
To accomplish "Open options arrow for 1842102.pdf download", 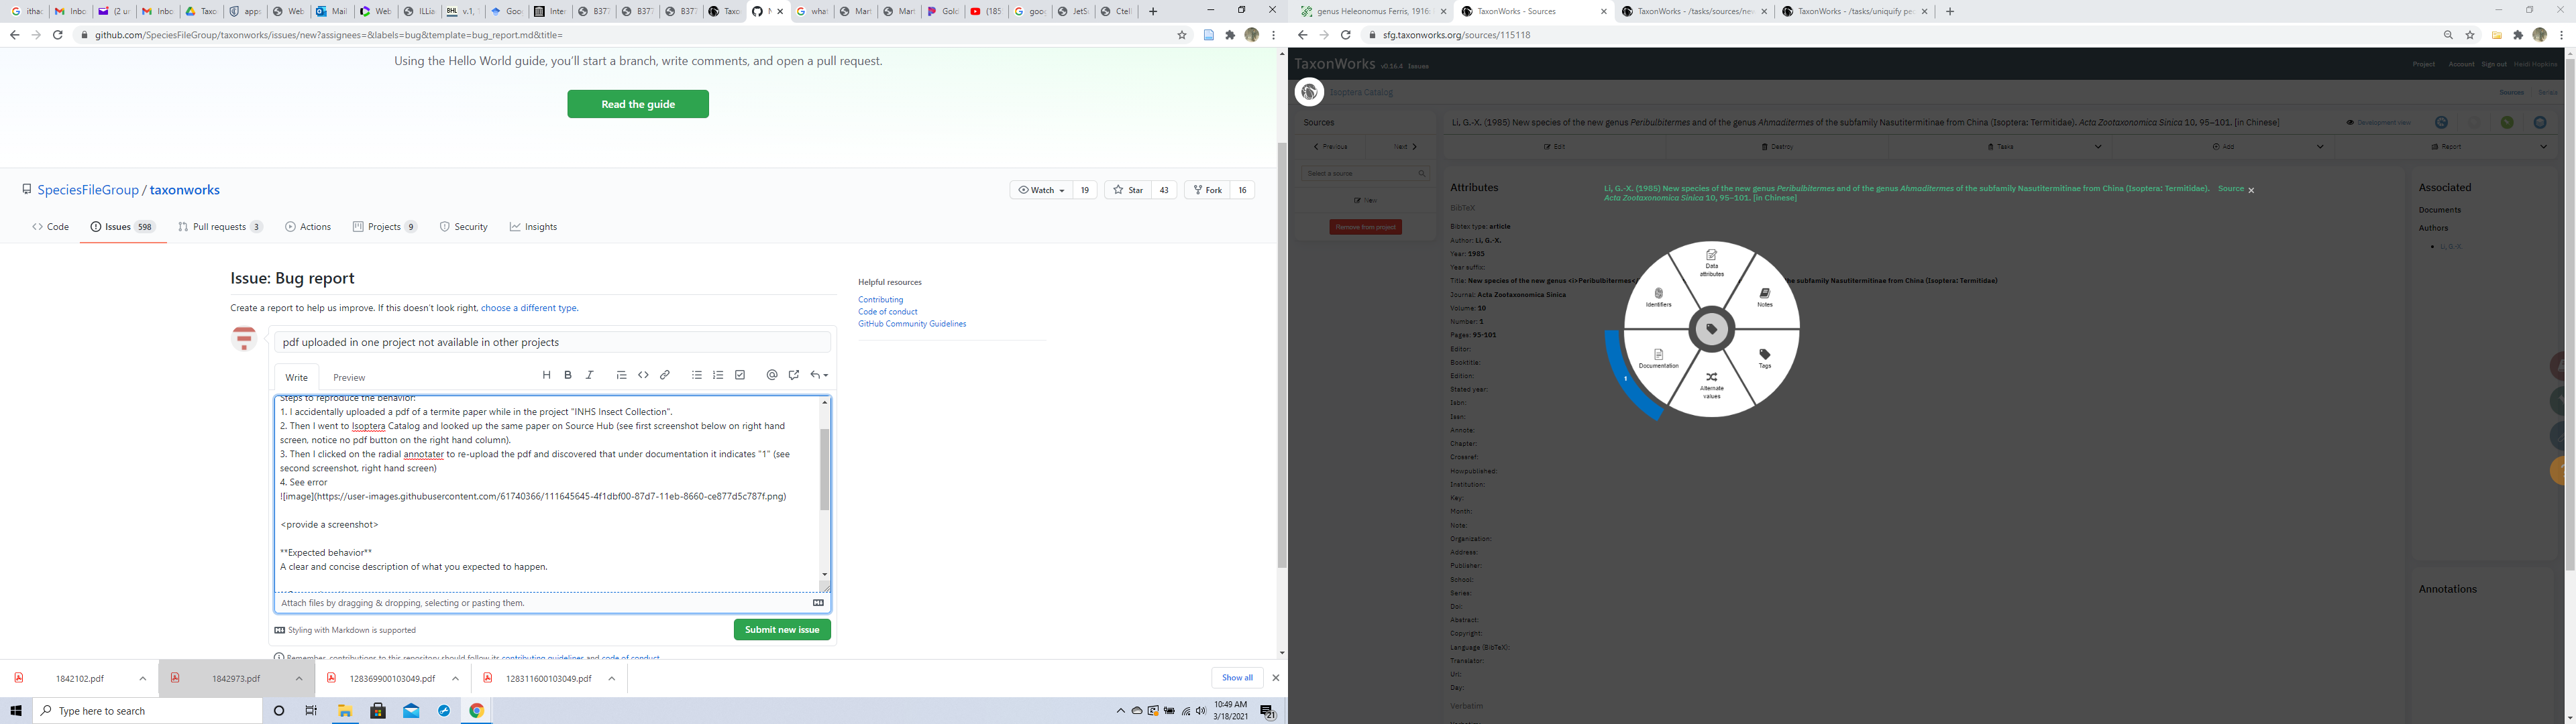I will [143, 679].
